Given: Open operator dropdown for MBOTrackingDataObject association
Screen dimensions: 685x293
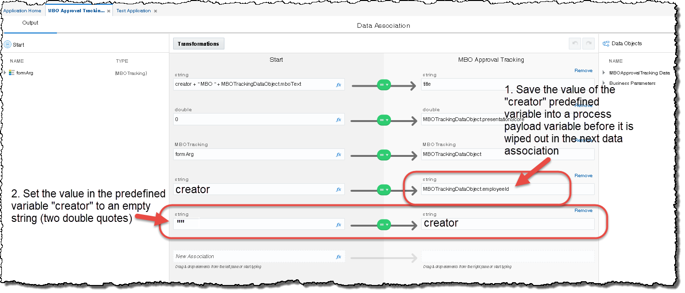Looking at the screenshot, I should [384, 155].
